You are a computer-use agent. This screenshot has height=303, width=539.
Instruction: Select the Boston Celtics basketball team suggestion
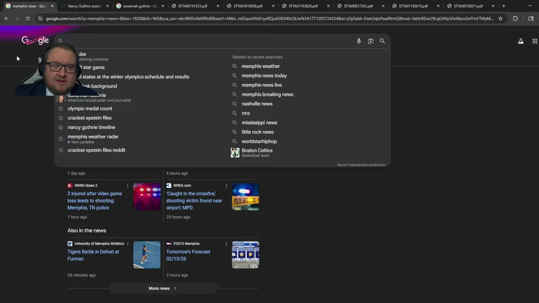tap(257, 152)
